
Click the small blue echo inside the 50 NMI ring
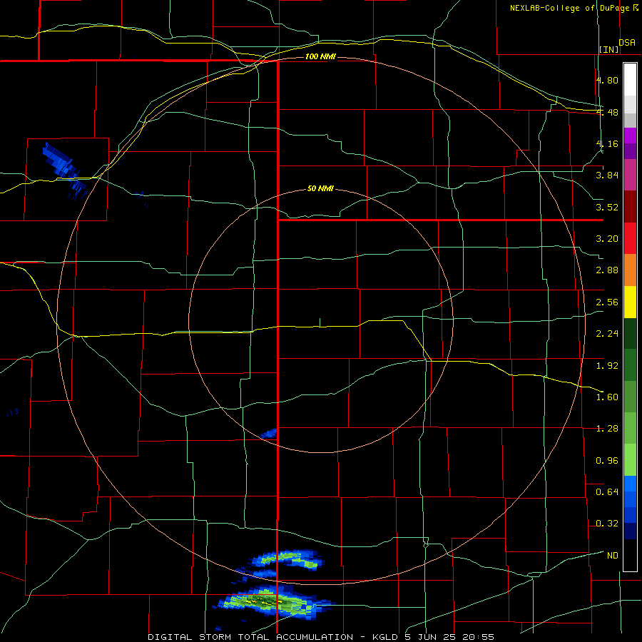coord(270,433)
